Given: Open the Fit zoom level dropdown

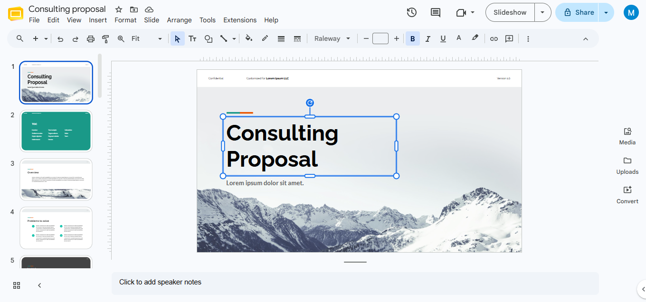Looking at the screenshot, I should coord(147,39).
